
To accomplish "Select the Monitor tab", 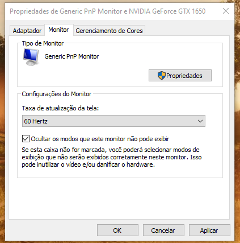I will [x=58, y=30].
